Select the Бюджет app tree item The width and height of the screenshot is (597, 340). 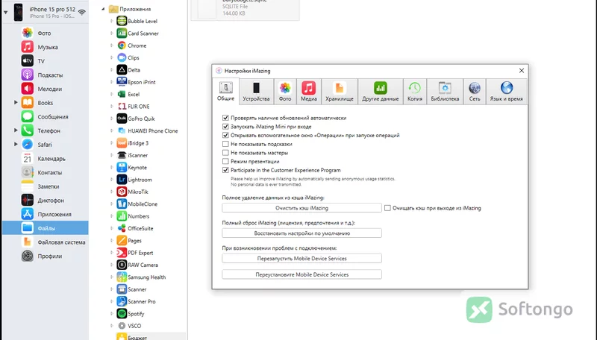point(151,337)
